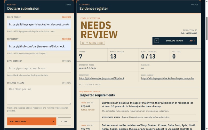Viewport: 208px width, 130px height.
Task: Click the REQ-002 restricted countries requirement text
Action: (x=149, y=127)
